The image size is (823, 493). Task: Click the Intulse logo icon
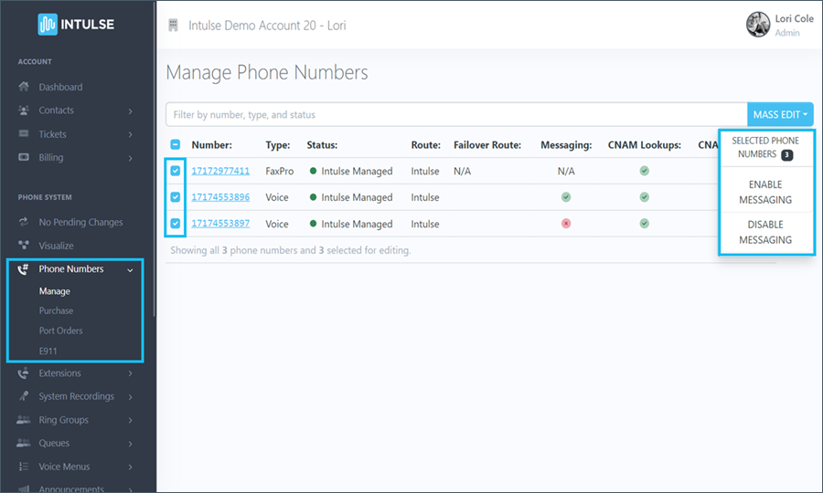(x=48, y=24)
